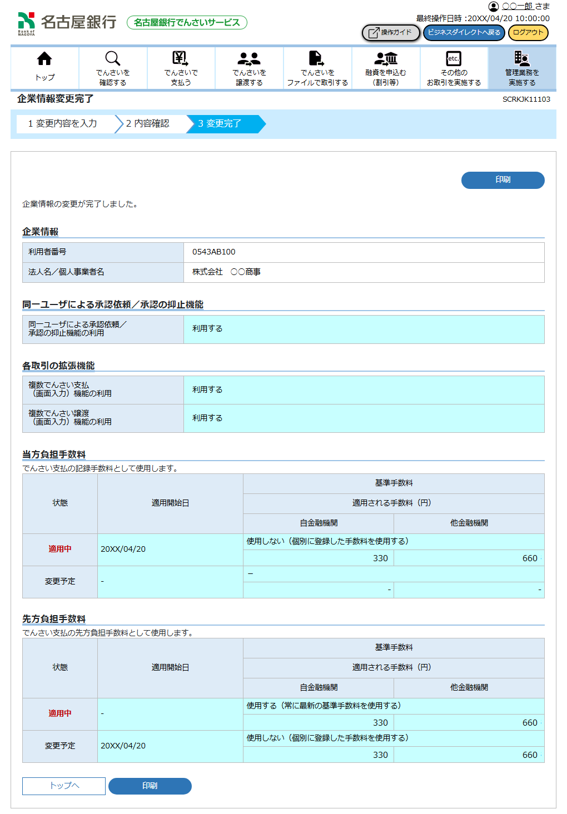This screenshot has height=814, width=567.
Task: Return via ビジネスダイレクトへ戻る button
Action: pyautogui.click(x=464, y=33)
